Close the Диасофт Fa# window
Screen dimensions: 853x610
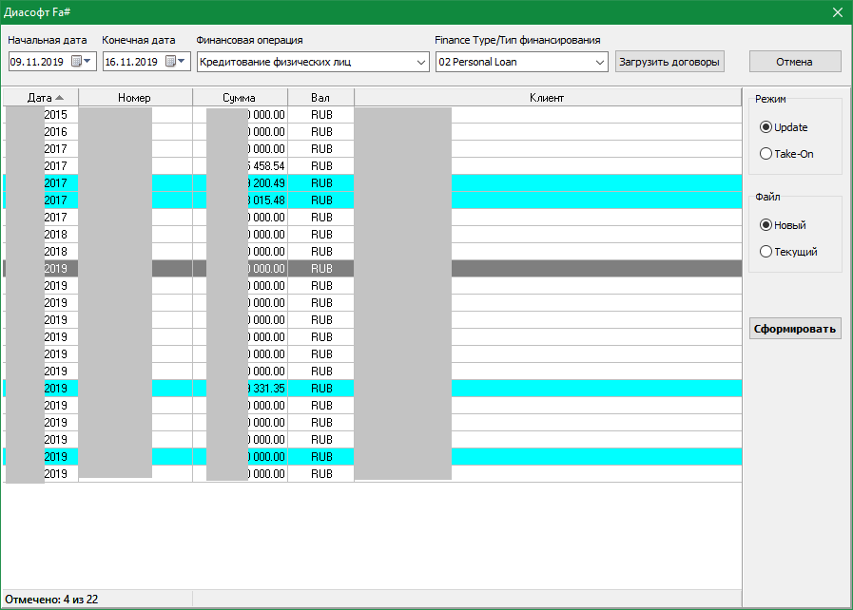[x=837, y=12]
